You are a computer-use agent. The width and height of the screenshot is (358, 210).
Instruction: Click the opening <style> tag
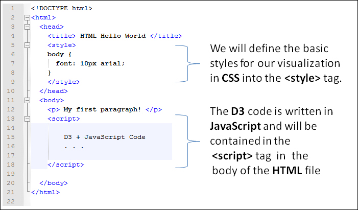[x=62, y=45]
